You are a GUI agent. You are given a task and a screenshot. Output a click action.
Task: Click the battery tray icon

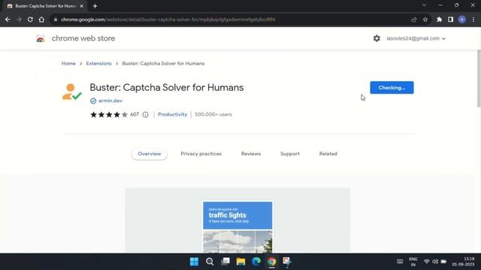[443, 262]
